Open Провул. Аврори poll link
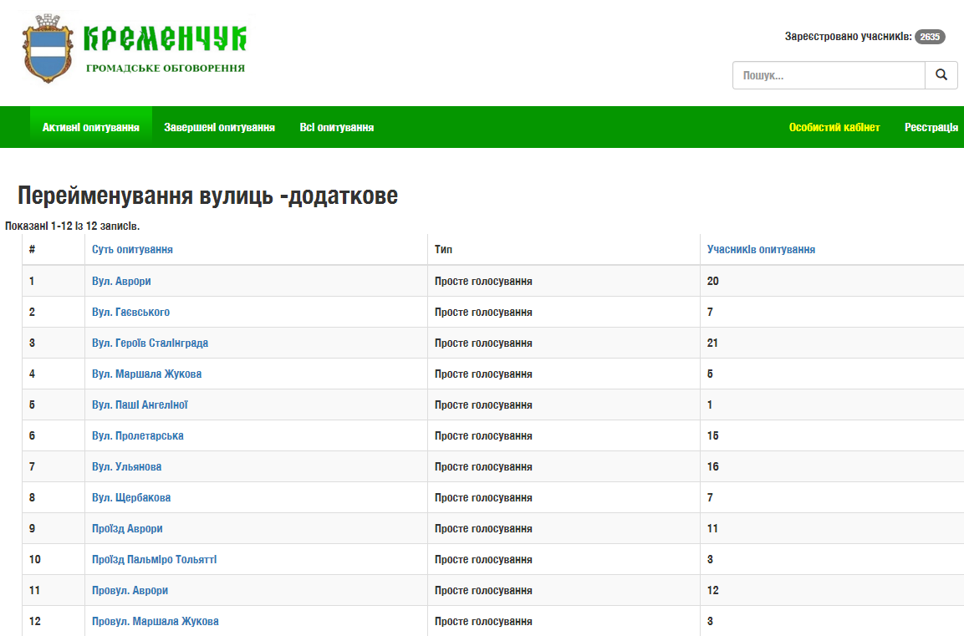964x636 pixels. [130, 591]
